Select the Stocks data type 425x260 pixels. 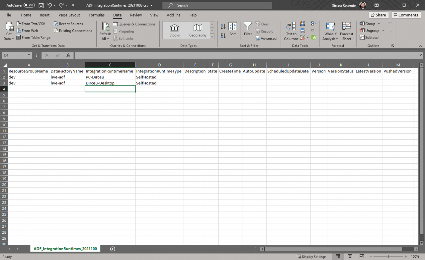pos(174,31)
